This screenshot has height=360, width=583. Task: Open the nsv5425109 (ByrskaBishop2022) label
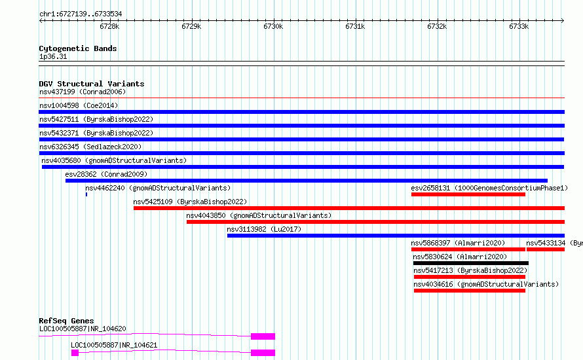[x=190, y=202]
